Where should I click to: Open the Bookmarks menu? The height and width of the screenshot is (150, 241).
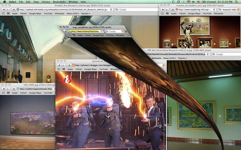(x=59, y=2)
